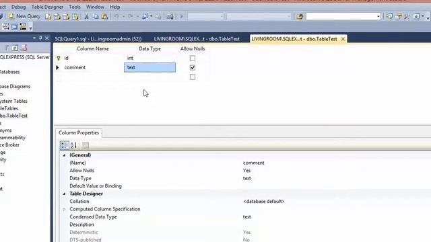Collapse the (General) properties section
Image resolution: width=431 pixels, height=242 pixels.
pos(64,155)
